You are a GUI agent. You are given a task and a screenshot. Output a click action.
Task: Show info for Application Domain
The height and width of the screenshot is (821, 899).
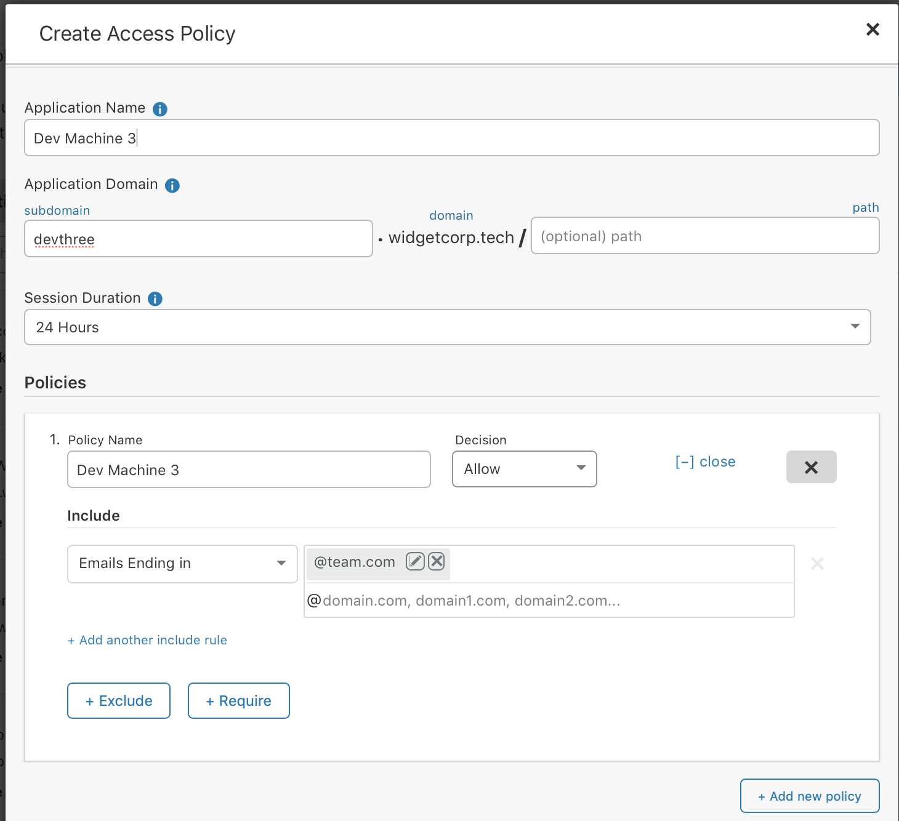click(x=172, y=185)
